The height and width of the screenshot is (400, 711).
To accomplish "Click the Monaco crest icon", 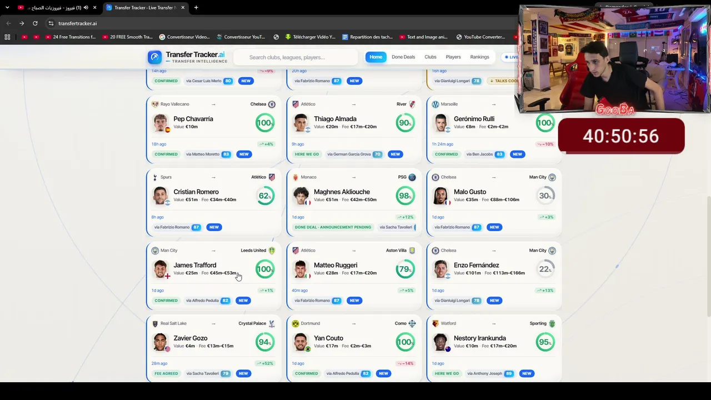I will click(296, 177).
